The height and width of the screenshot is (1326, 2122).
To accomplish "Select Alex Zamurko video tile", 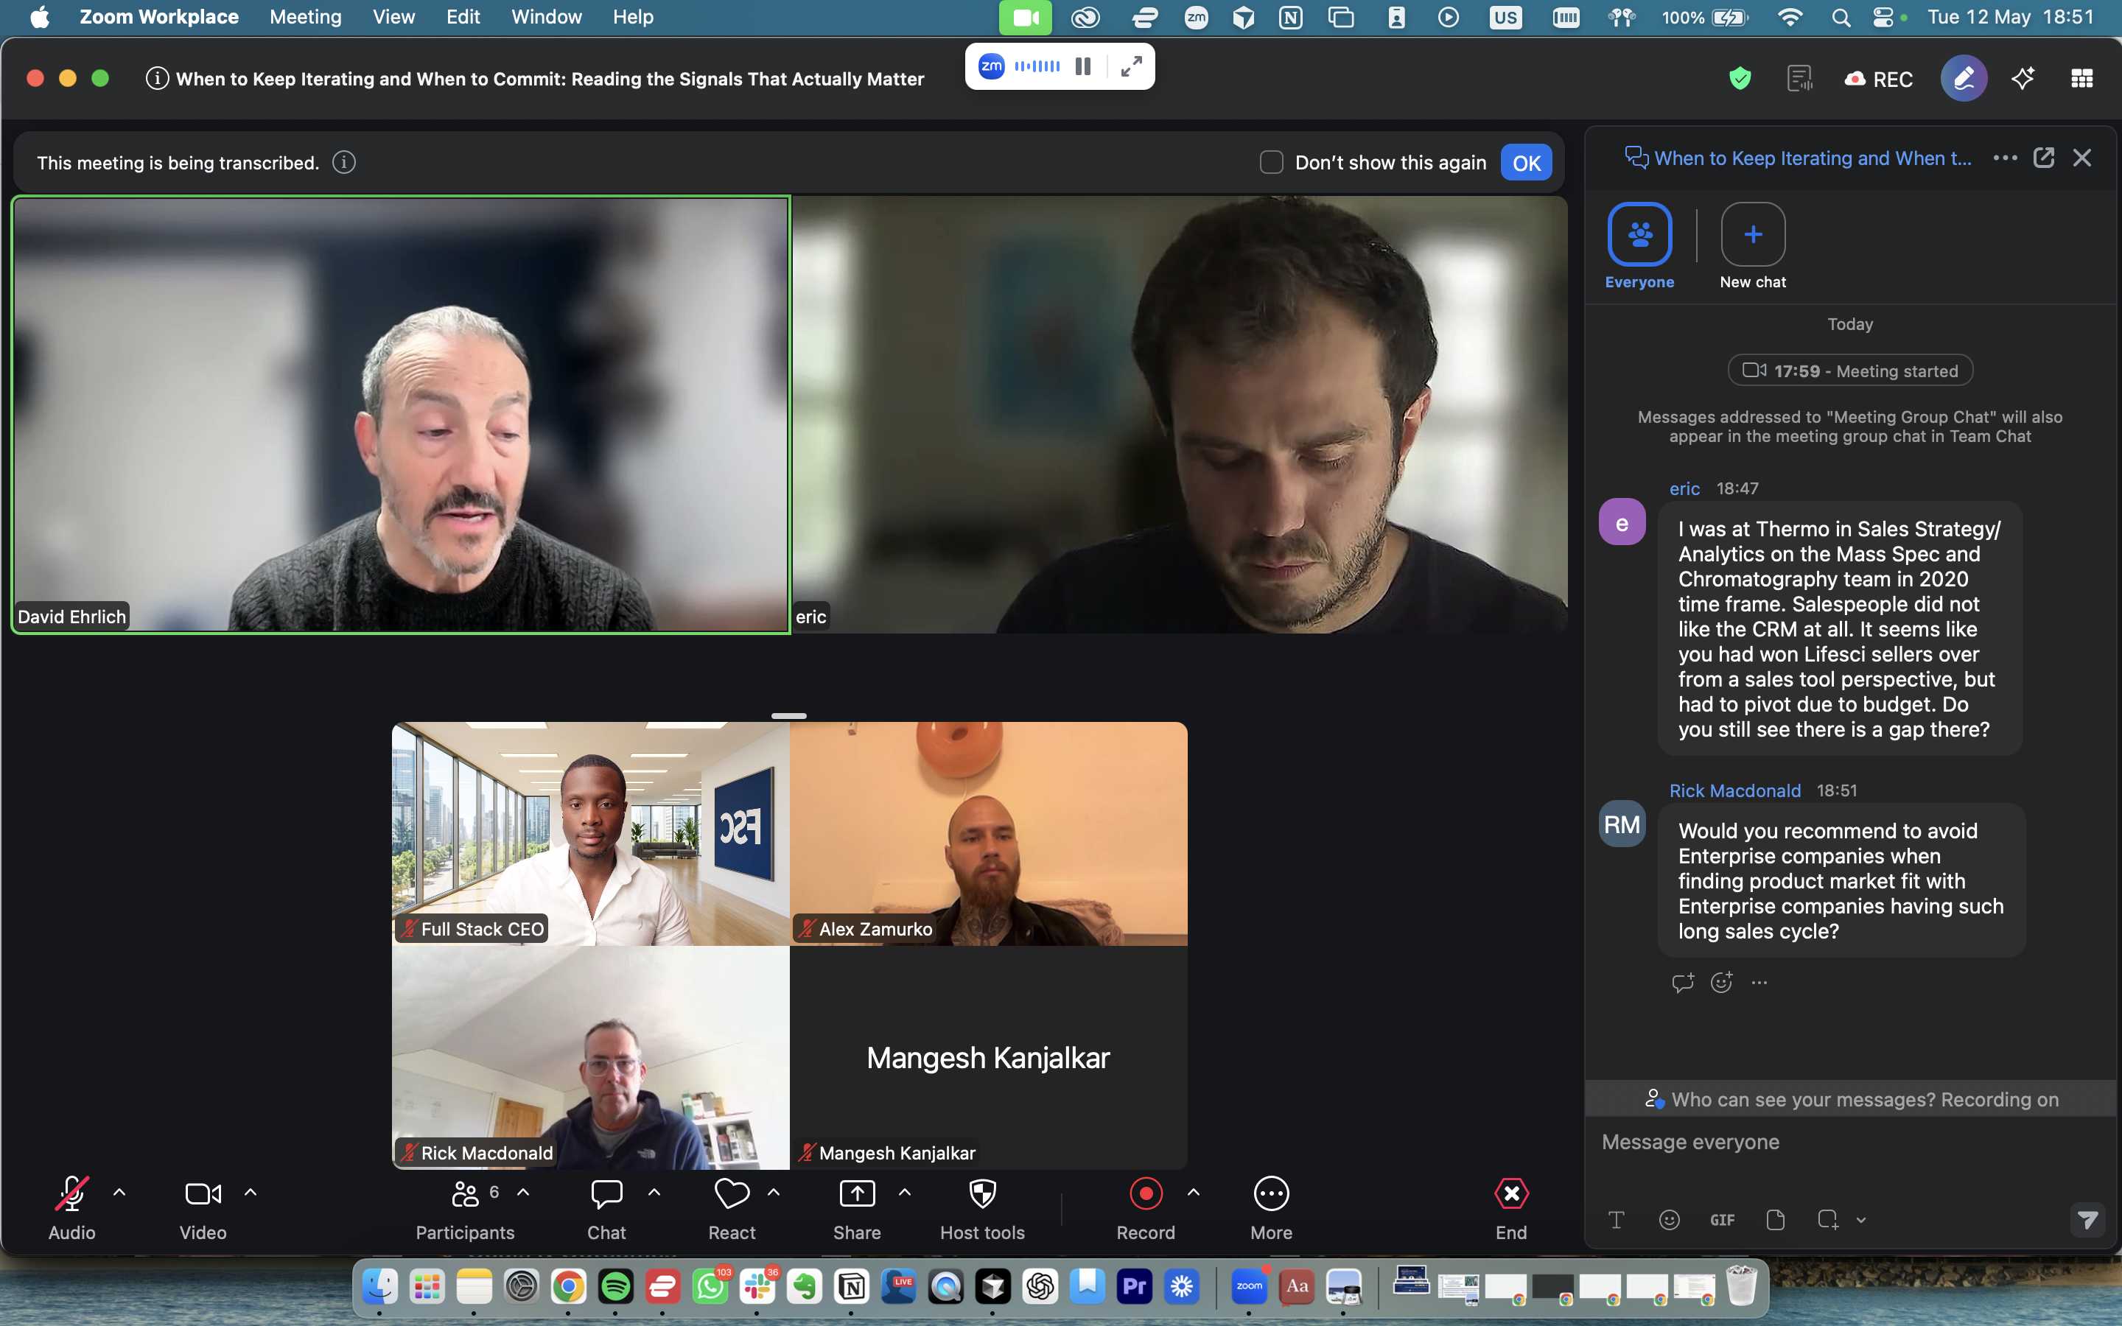I will [988, 833].
